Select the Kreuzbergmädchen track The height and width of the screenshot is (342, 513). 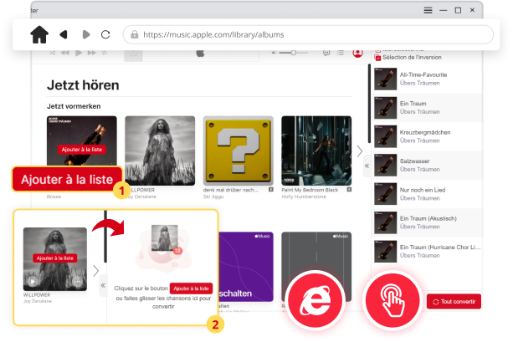tap(428, 136)
